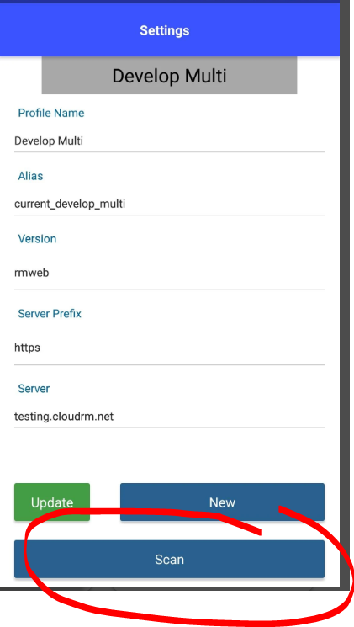Viewport: 354px width, 627px height.
Task: Select the gray Develop Multi banner
Action: (x=169, y=76)
